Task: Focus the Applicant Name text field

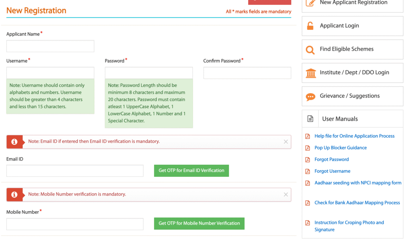Action: pos(50,46)
